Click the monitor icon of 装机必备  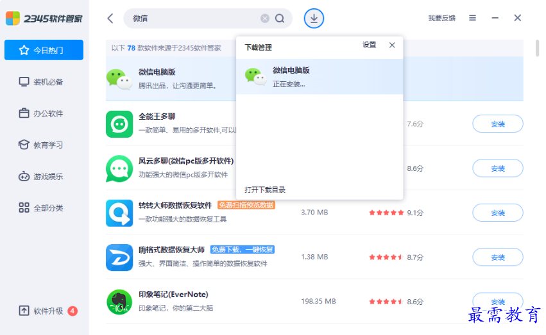pyautogui.click(x=24, y=81)
